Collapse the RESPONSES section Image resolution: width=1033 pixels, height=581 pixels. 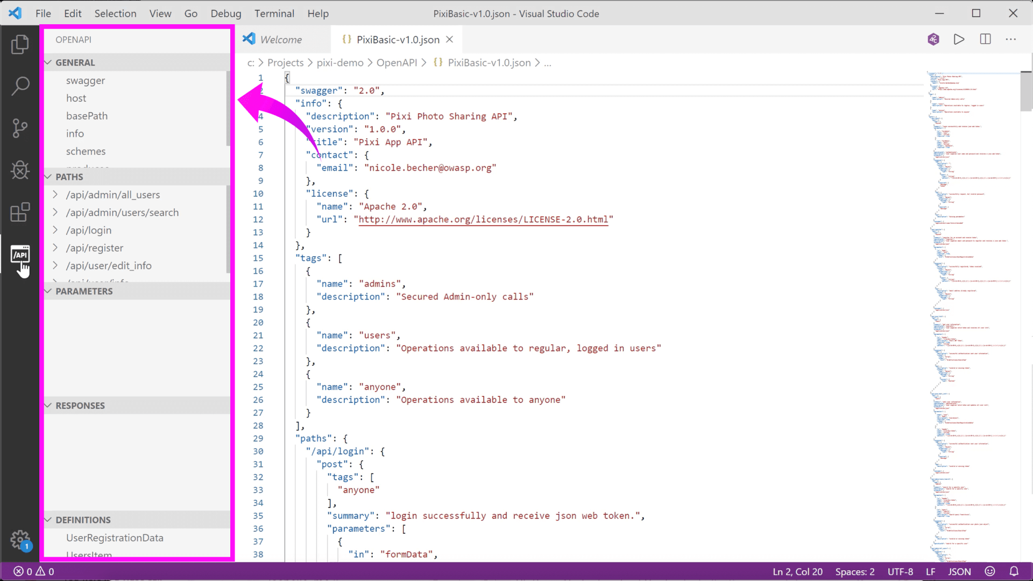click(x=137, y=406)
